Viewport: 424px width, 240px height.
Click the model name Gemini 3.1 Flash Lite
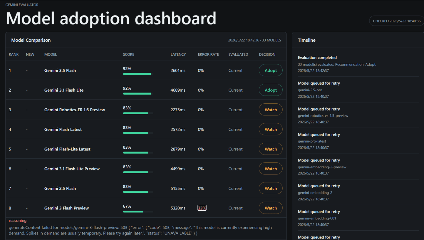tap(64, 90)
